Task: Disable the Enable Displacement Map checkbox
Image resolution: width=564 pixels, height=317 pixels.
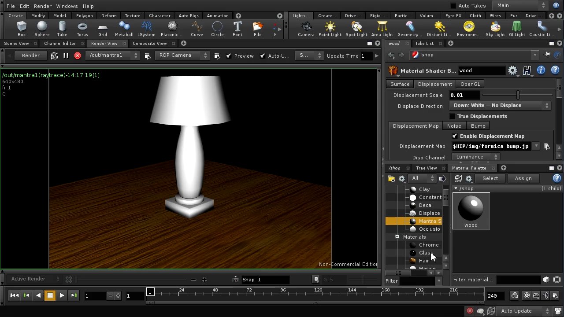Action: coord(455,136)
